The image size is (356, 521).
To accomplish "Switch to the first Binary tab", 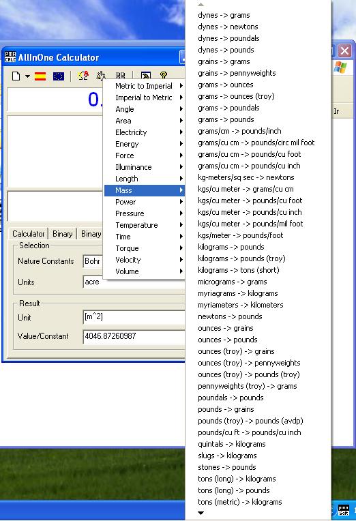I will click(x=63, y=234).
